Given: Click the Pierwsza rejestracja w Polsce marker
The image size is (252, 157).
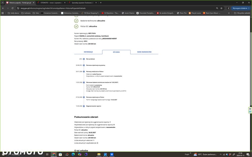Looking at the screenshot, I should [84, 97].
